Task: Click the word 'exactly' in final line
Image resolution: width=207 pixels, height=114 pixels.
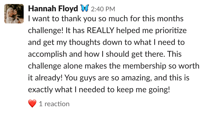Action: click(40, 90)
